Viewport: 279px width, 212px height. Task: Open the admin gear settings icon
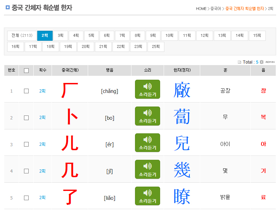(261, 62)
